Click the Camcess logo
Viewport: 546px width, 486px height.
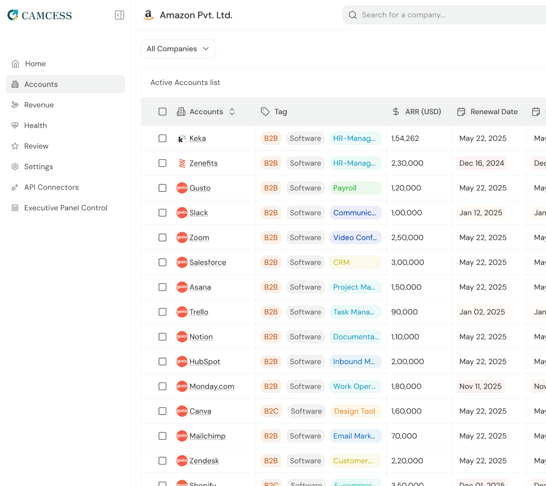pyautogui.click(x=40, y=15)
